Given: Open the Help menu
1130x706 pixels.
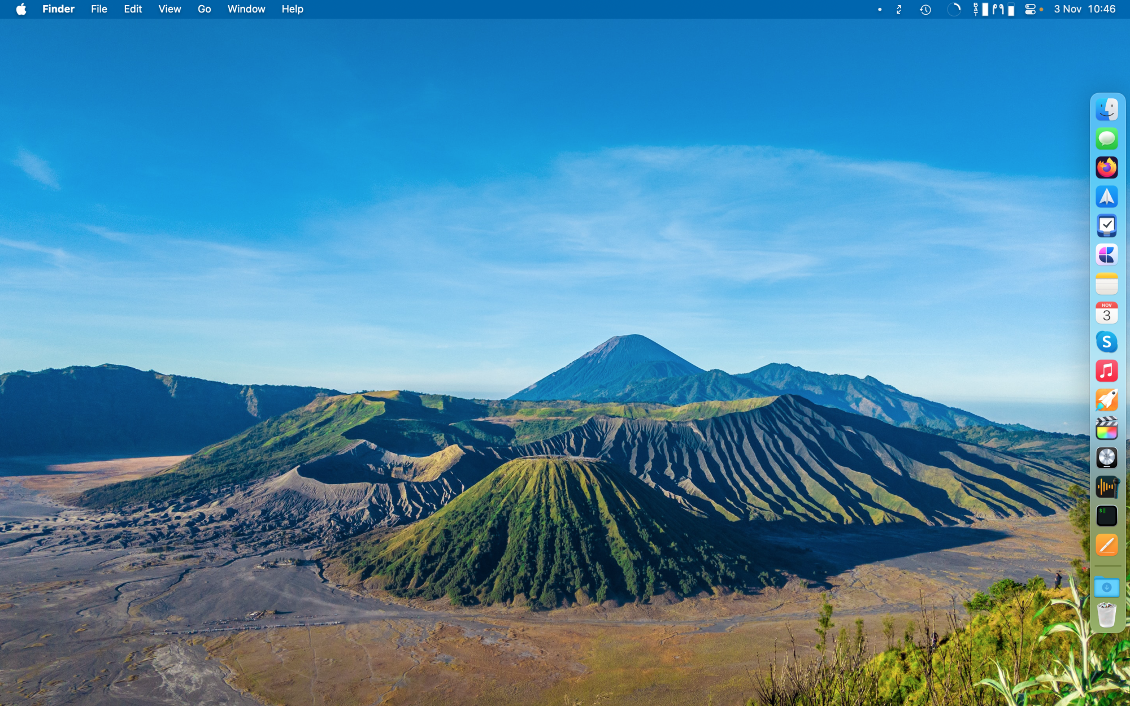Looking at the screenshot, I should coord(292,9).
